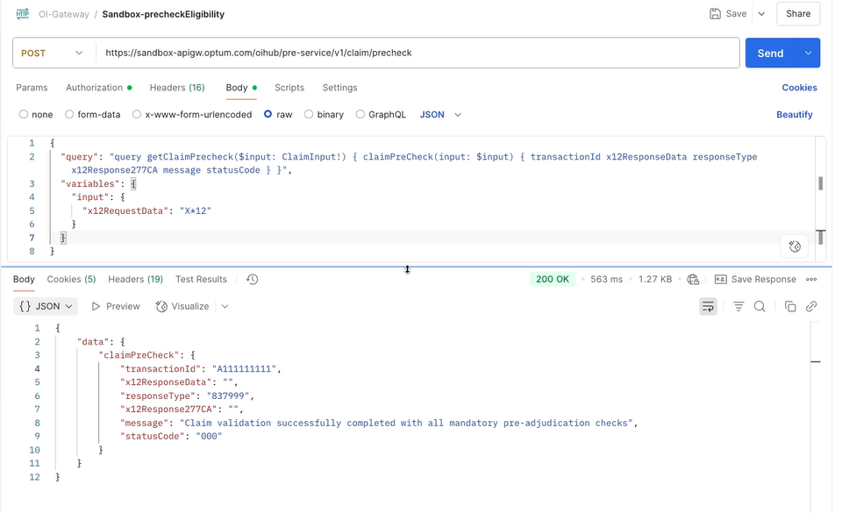
Task: Click the 563 ms response time
Action: pyautogui.click(x=606, y=279)
